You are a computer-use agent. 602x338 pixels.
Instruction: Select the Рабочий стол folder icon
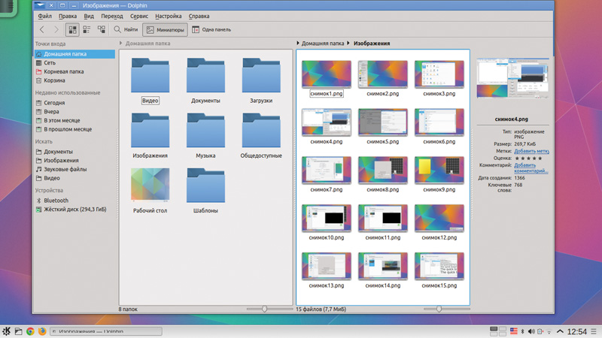(x=150, y=185)
